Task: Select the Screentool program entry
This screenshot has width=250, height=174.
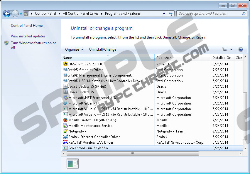Action: coord(88,148)
